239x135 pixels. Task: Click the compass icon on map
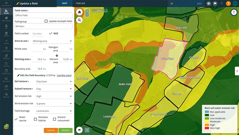[x=233, y=12]
